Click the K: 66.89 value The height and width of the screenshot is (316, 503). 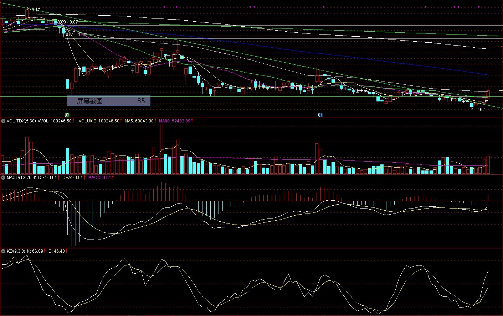(35, 251)
